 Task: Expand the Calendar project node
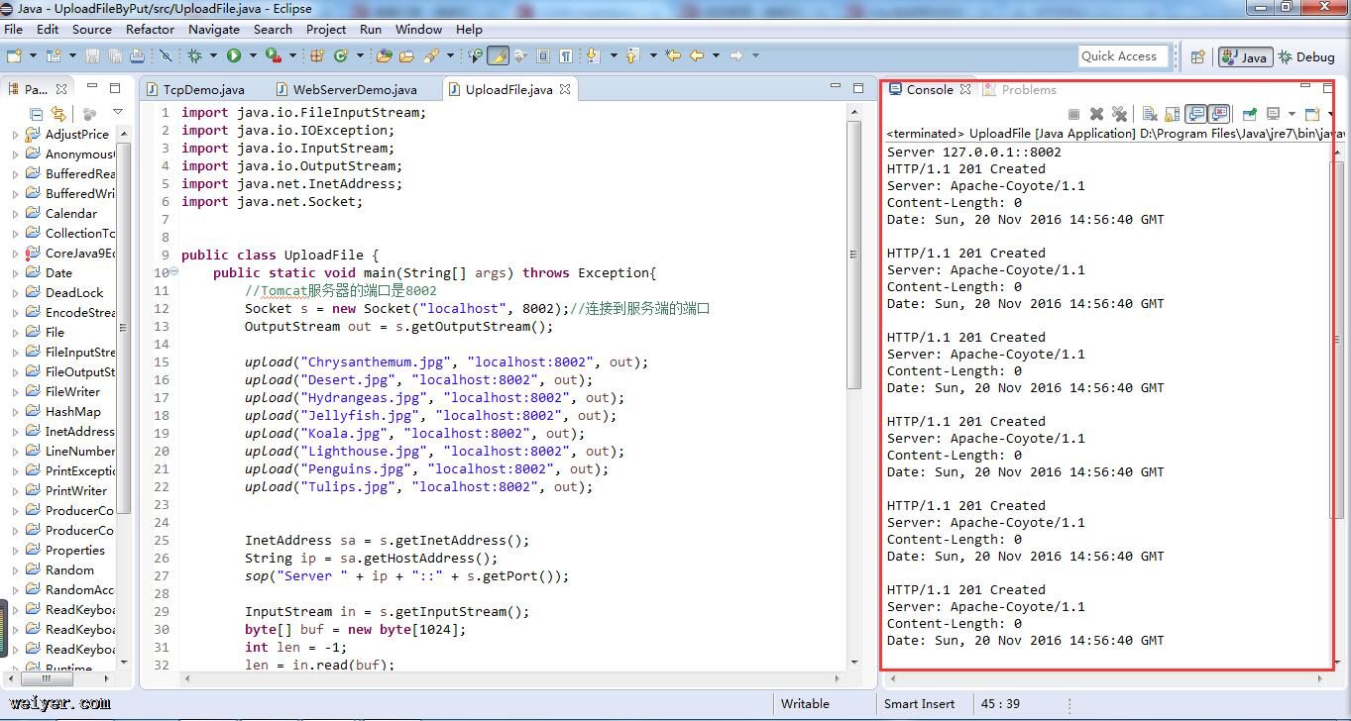pos(15,214)
